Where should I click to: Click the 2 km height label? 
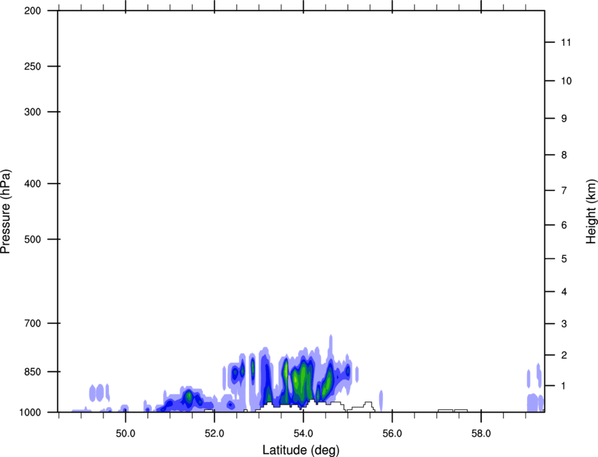tap(564, 355)
